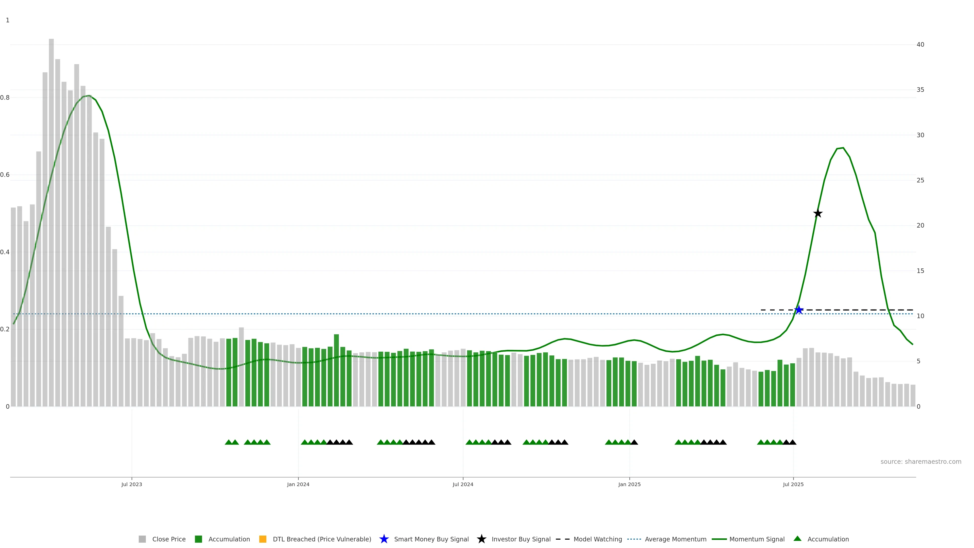This screenshot has width=974, height=548.
Task: Click the Investor Buy Signal legend text
Action: point(521,539)
